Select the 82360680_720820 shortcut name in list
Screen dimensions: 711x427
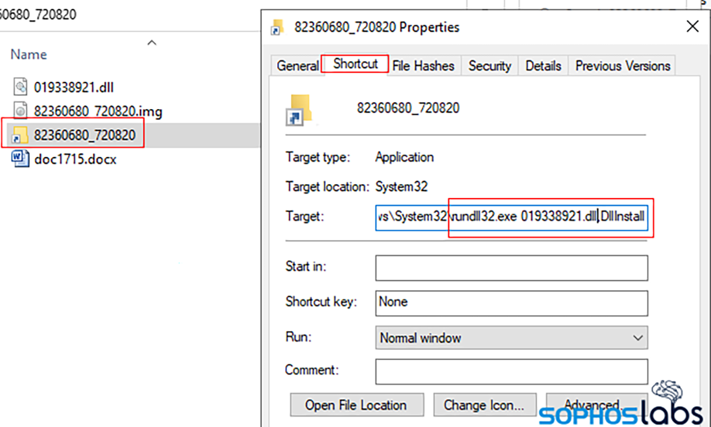(85, 135)
